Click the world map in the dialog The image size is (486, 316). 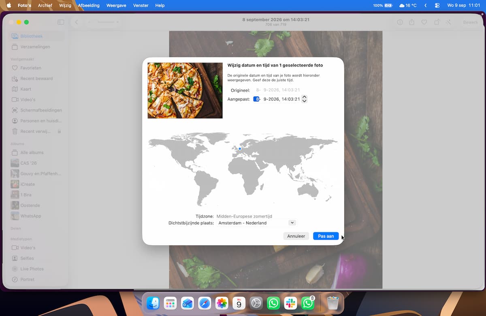[243, 169]
